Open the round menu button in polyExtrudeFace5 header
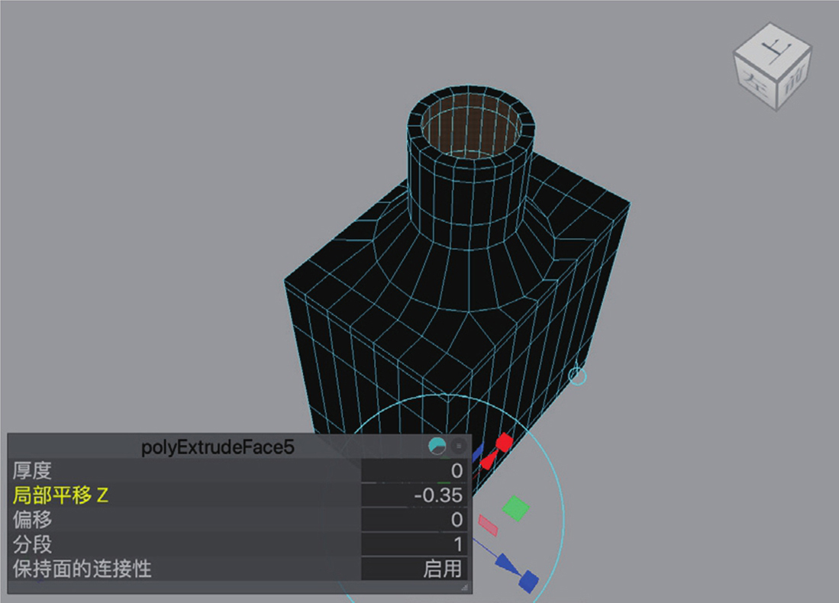The height and width of the screenshot is (603, 839). click(459, 446)
